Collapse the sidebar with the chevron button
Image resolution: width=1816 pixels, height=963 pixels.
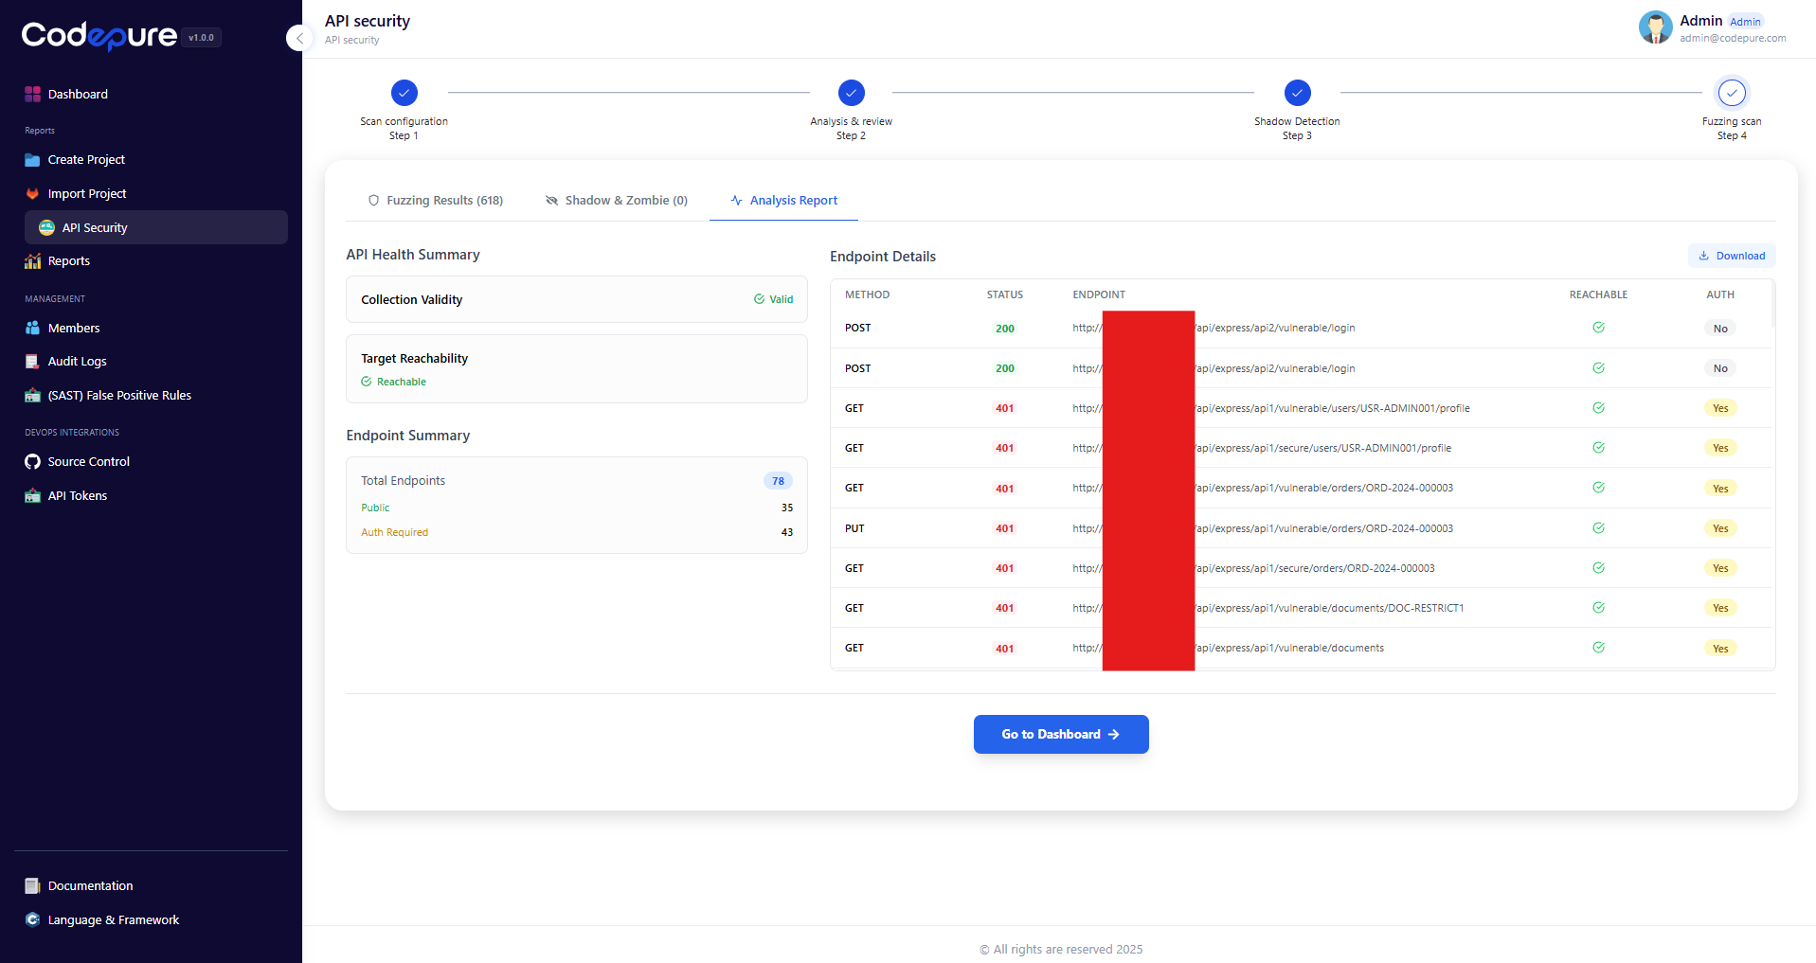299,38
